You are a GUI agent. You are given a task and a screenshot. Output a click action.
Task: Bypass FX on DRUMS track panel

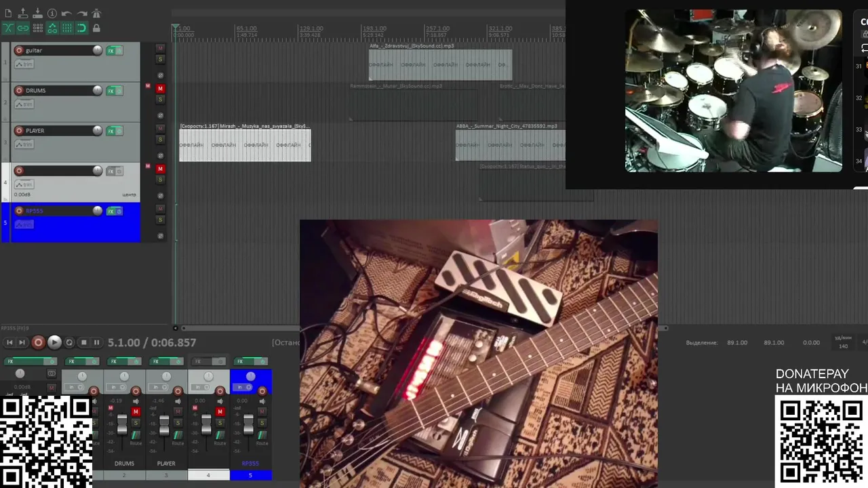point(119,91)
